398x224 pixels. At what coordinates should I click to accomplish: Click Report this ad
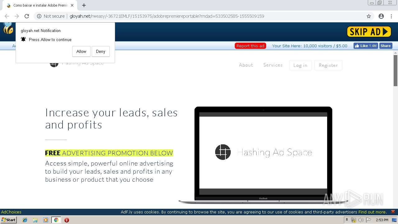pyautogui.click(x=250, y=46)
